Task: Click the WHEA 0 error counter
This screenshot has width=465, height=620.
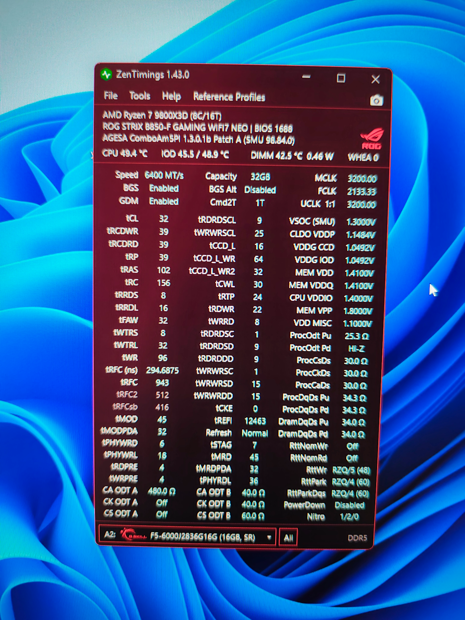Action: coord(363,157)
